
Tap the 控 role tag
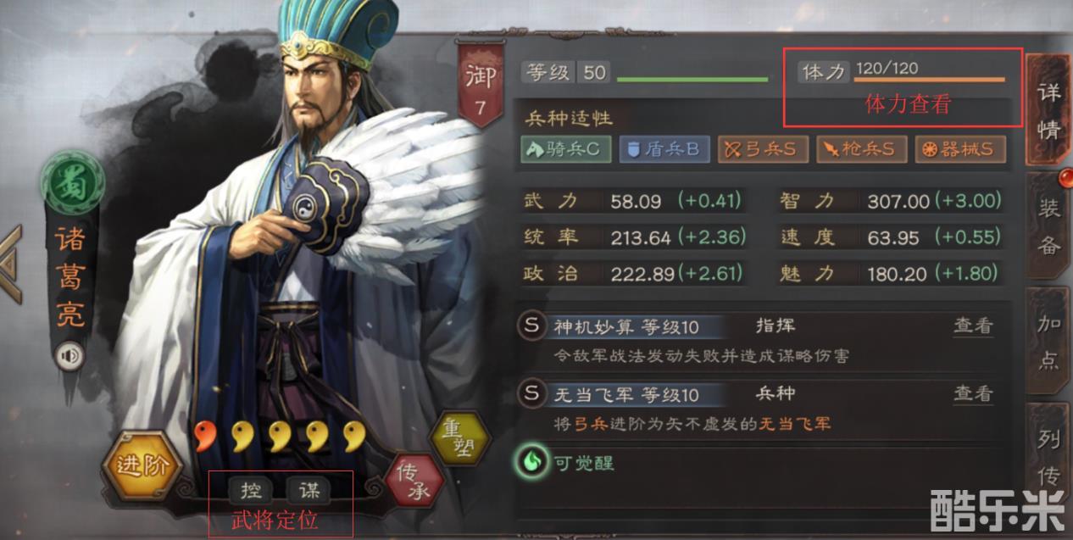click(x=251, y=489)
